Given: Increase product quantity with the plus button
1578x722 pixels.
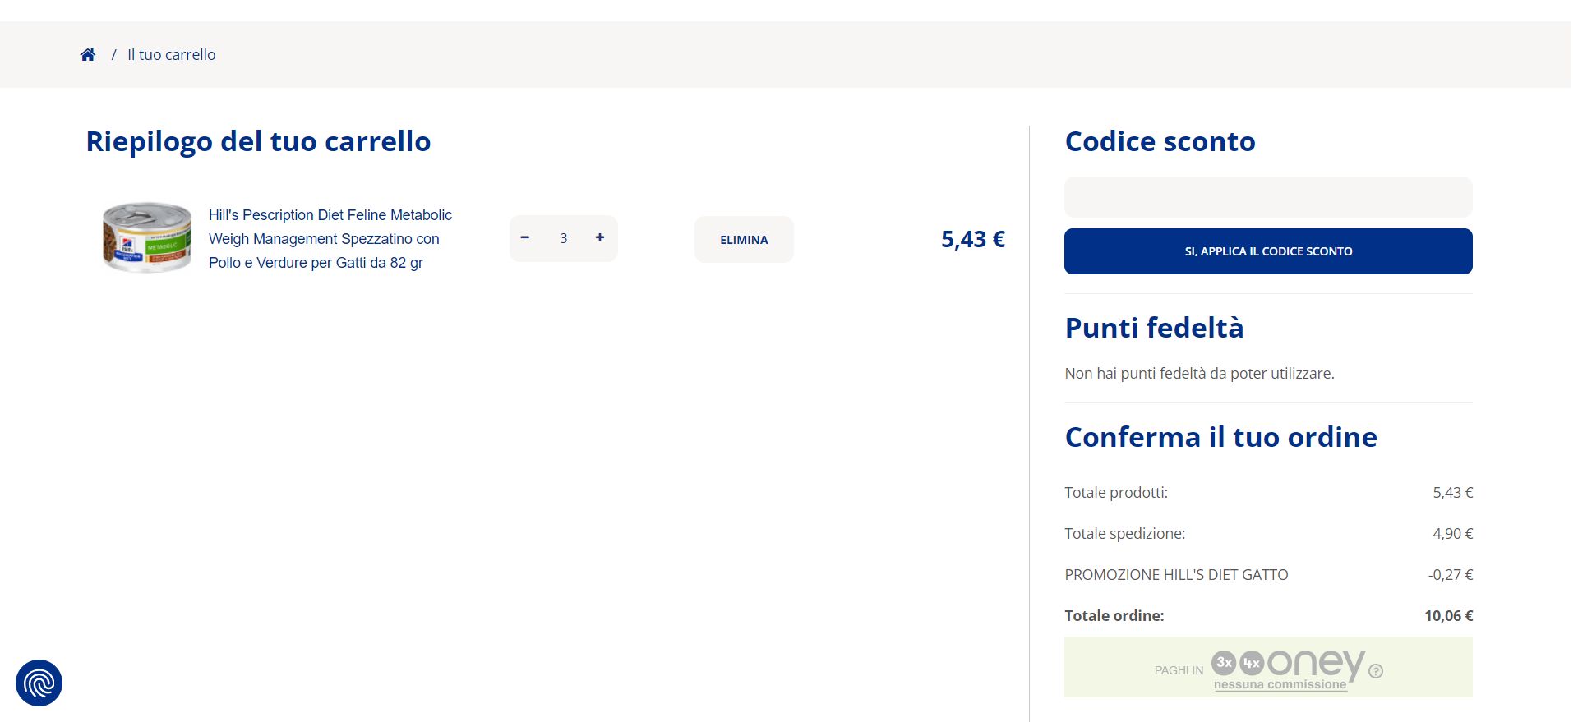Looking at the screenshot, I should coord(600,238).
